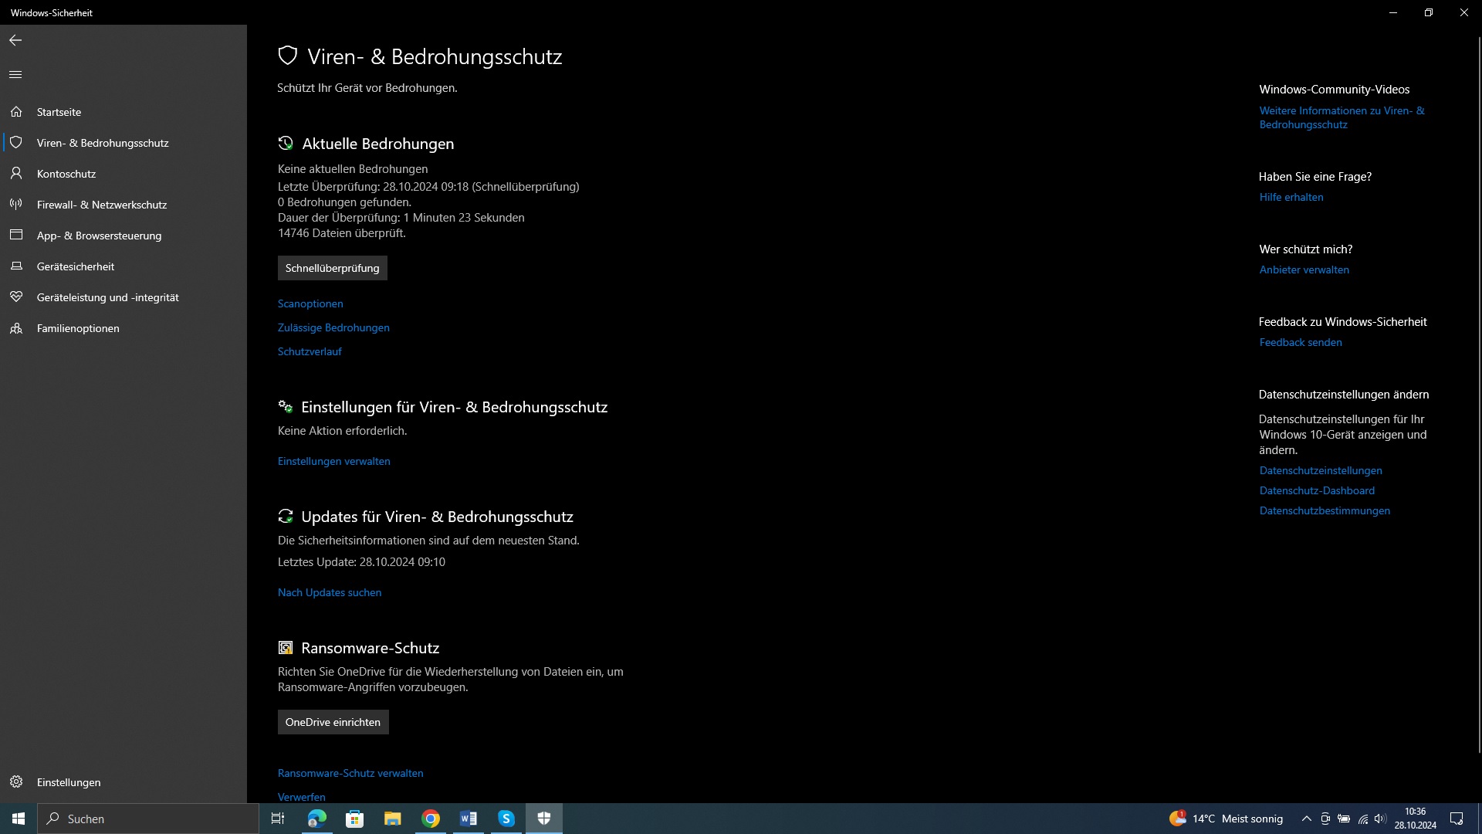
Task: Open Einstellungen gear at sidebar bottom
Action: [16, 782]
